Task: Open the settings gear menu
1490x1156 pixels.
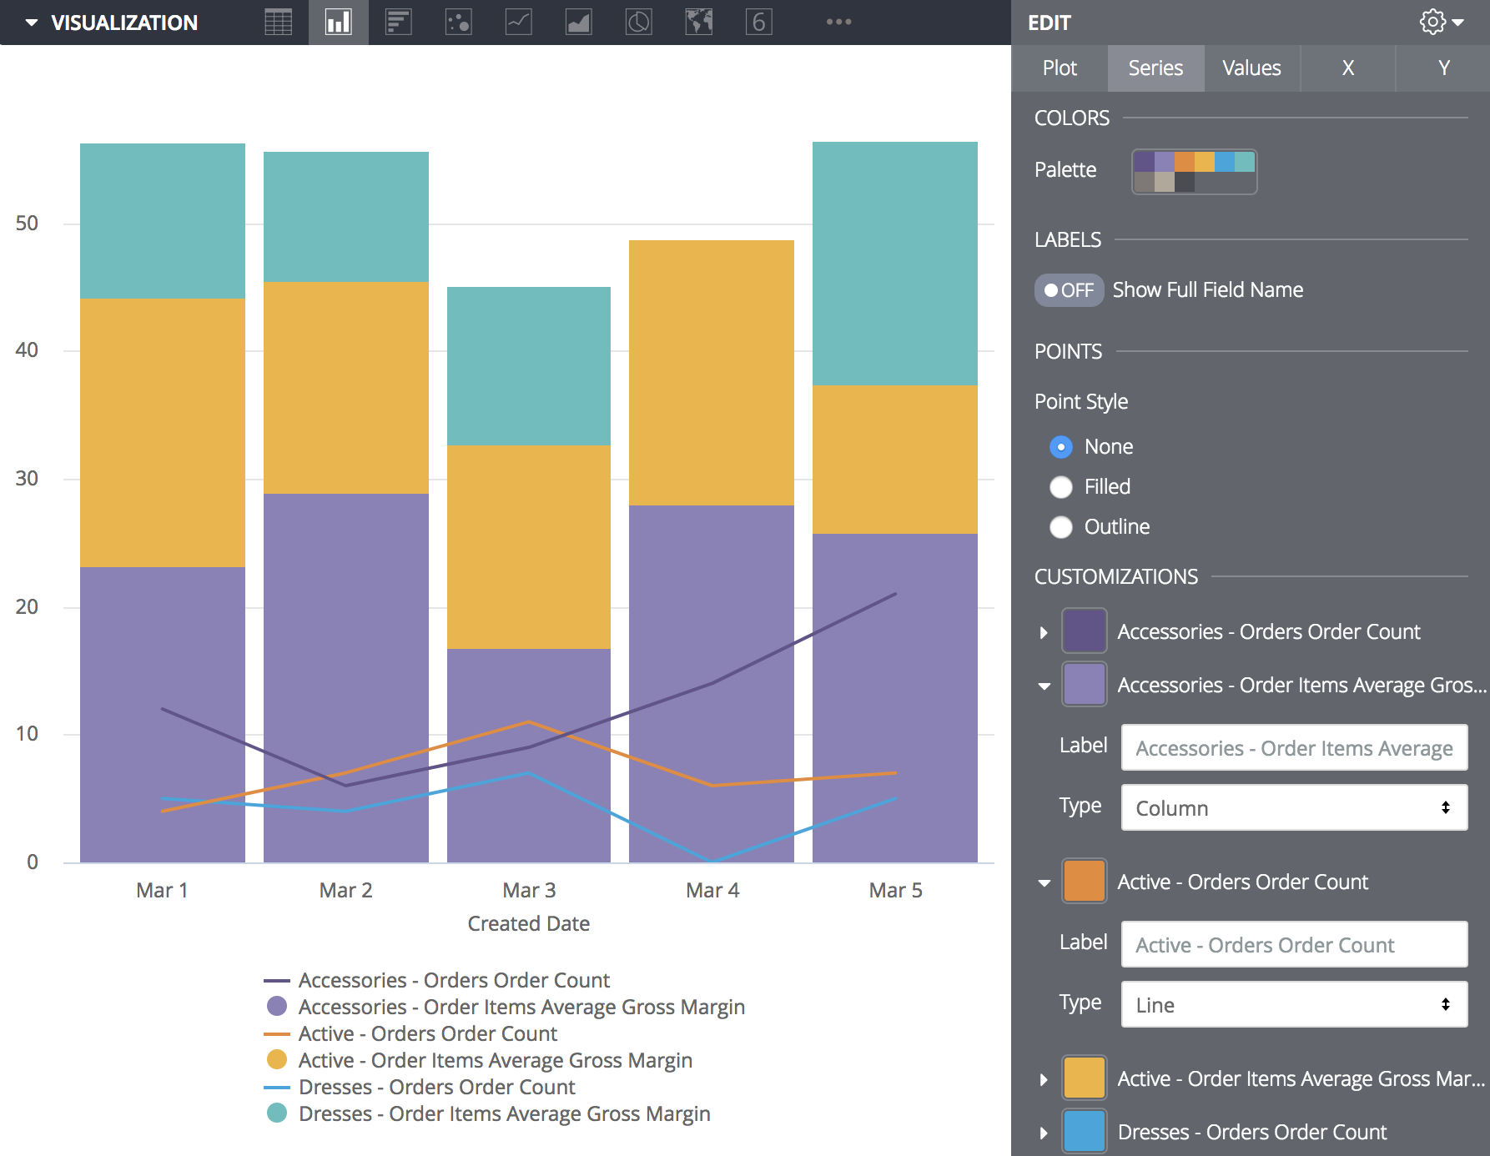Action: (x=1441, y=23)
